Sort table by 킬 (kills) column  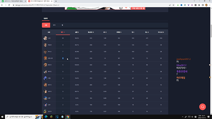pyautogui.click(x=133, y=32)
